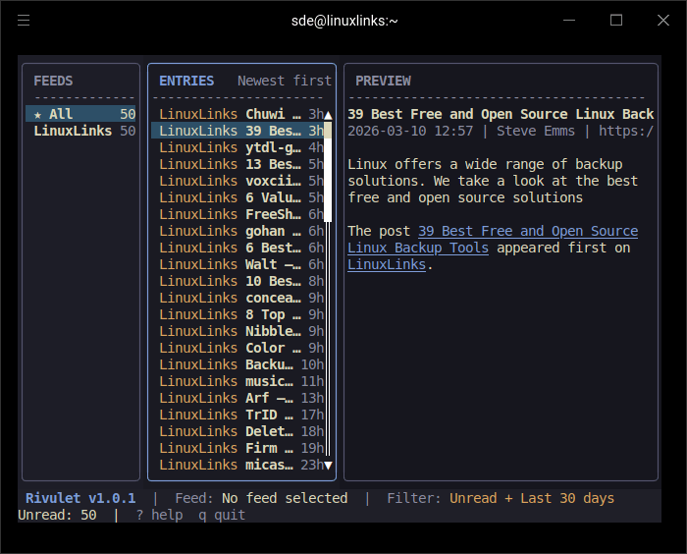Maximize the terminal window
The image size is (687, 554).
(616, 21)
